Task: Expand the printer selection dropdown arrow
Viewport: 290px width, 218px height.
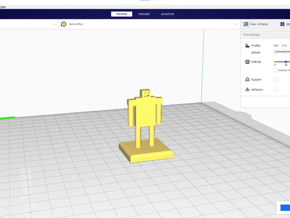Action: [x=54, y=24]
